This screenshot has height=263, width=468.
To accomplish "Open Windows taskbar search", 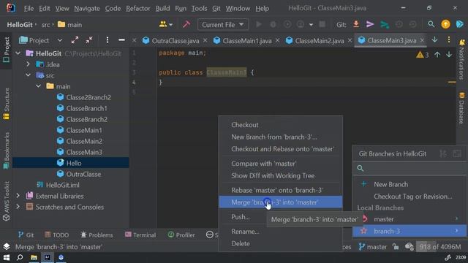I will (20, 257).
